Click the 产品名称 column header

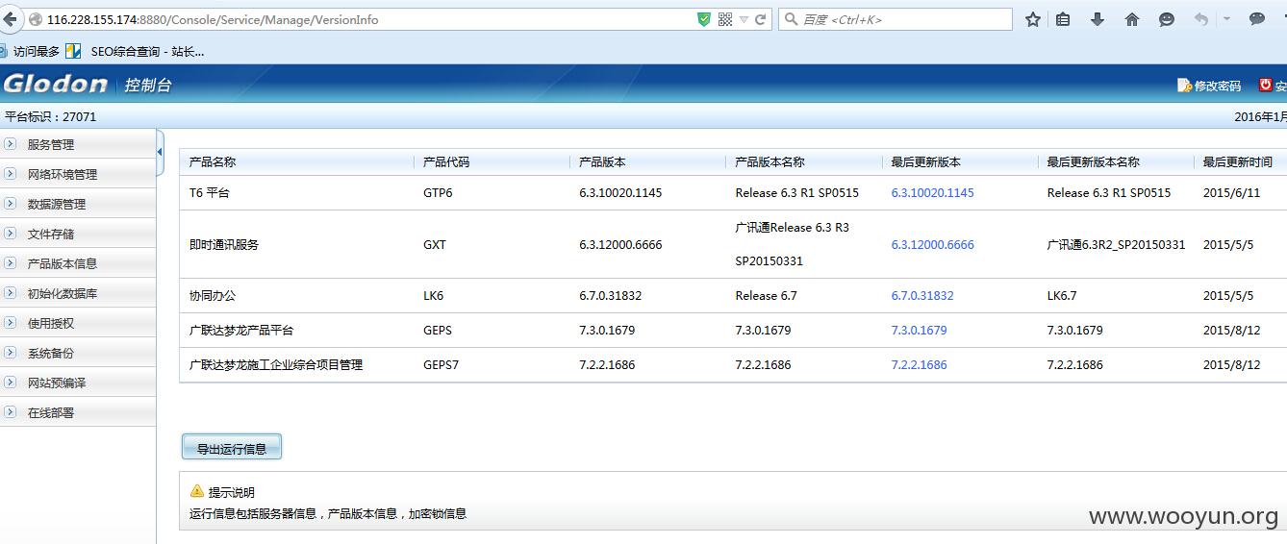pyautogui.click(x=213, y=161)
